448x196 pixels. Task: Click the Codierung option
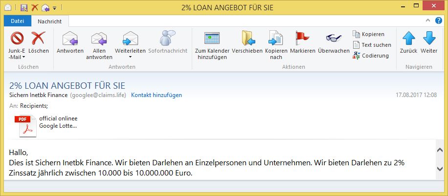pyautogui.click(x=371, y=56)
